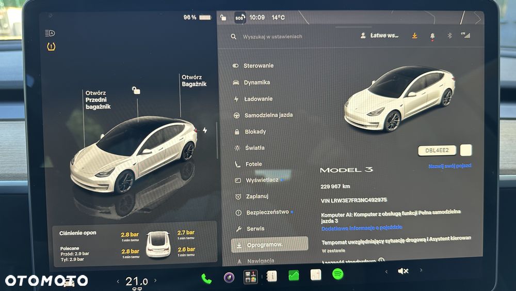Decrease volume with left arrow
Viewport: 516px width, 291px height.
[386, 271]
